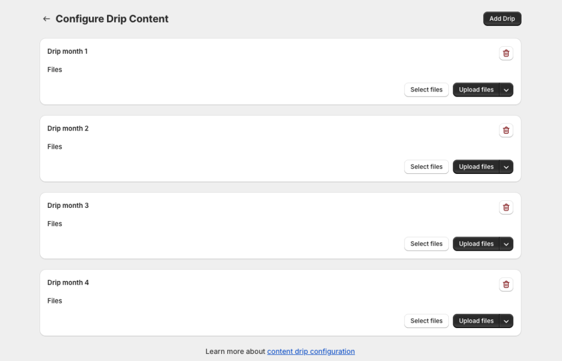This screenshot has width=562, height=361.
Task: Remove Drip month 4 using trash icon
Action: click(506, 285)
